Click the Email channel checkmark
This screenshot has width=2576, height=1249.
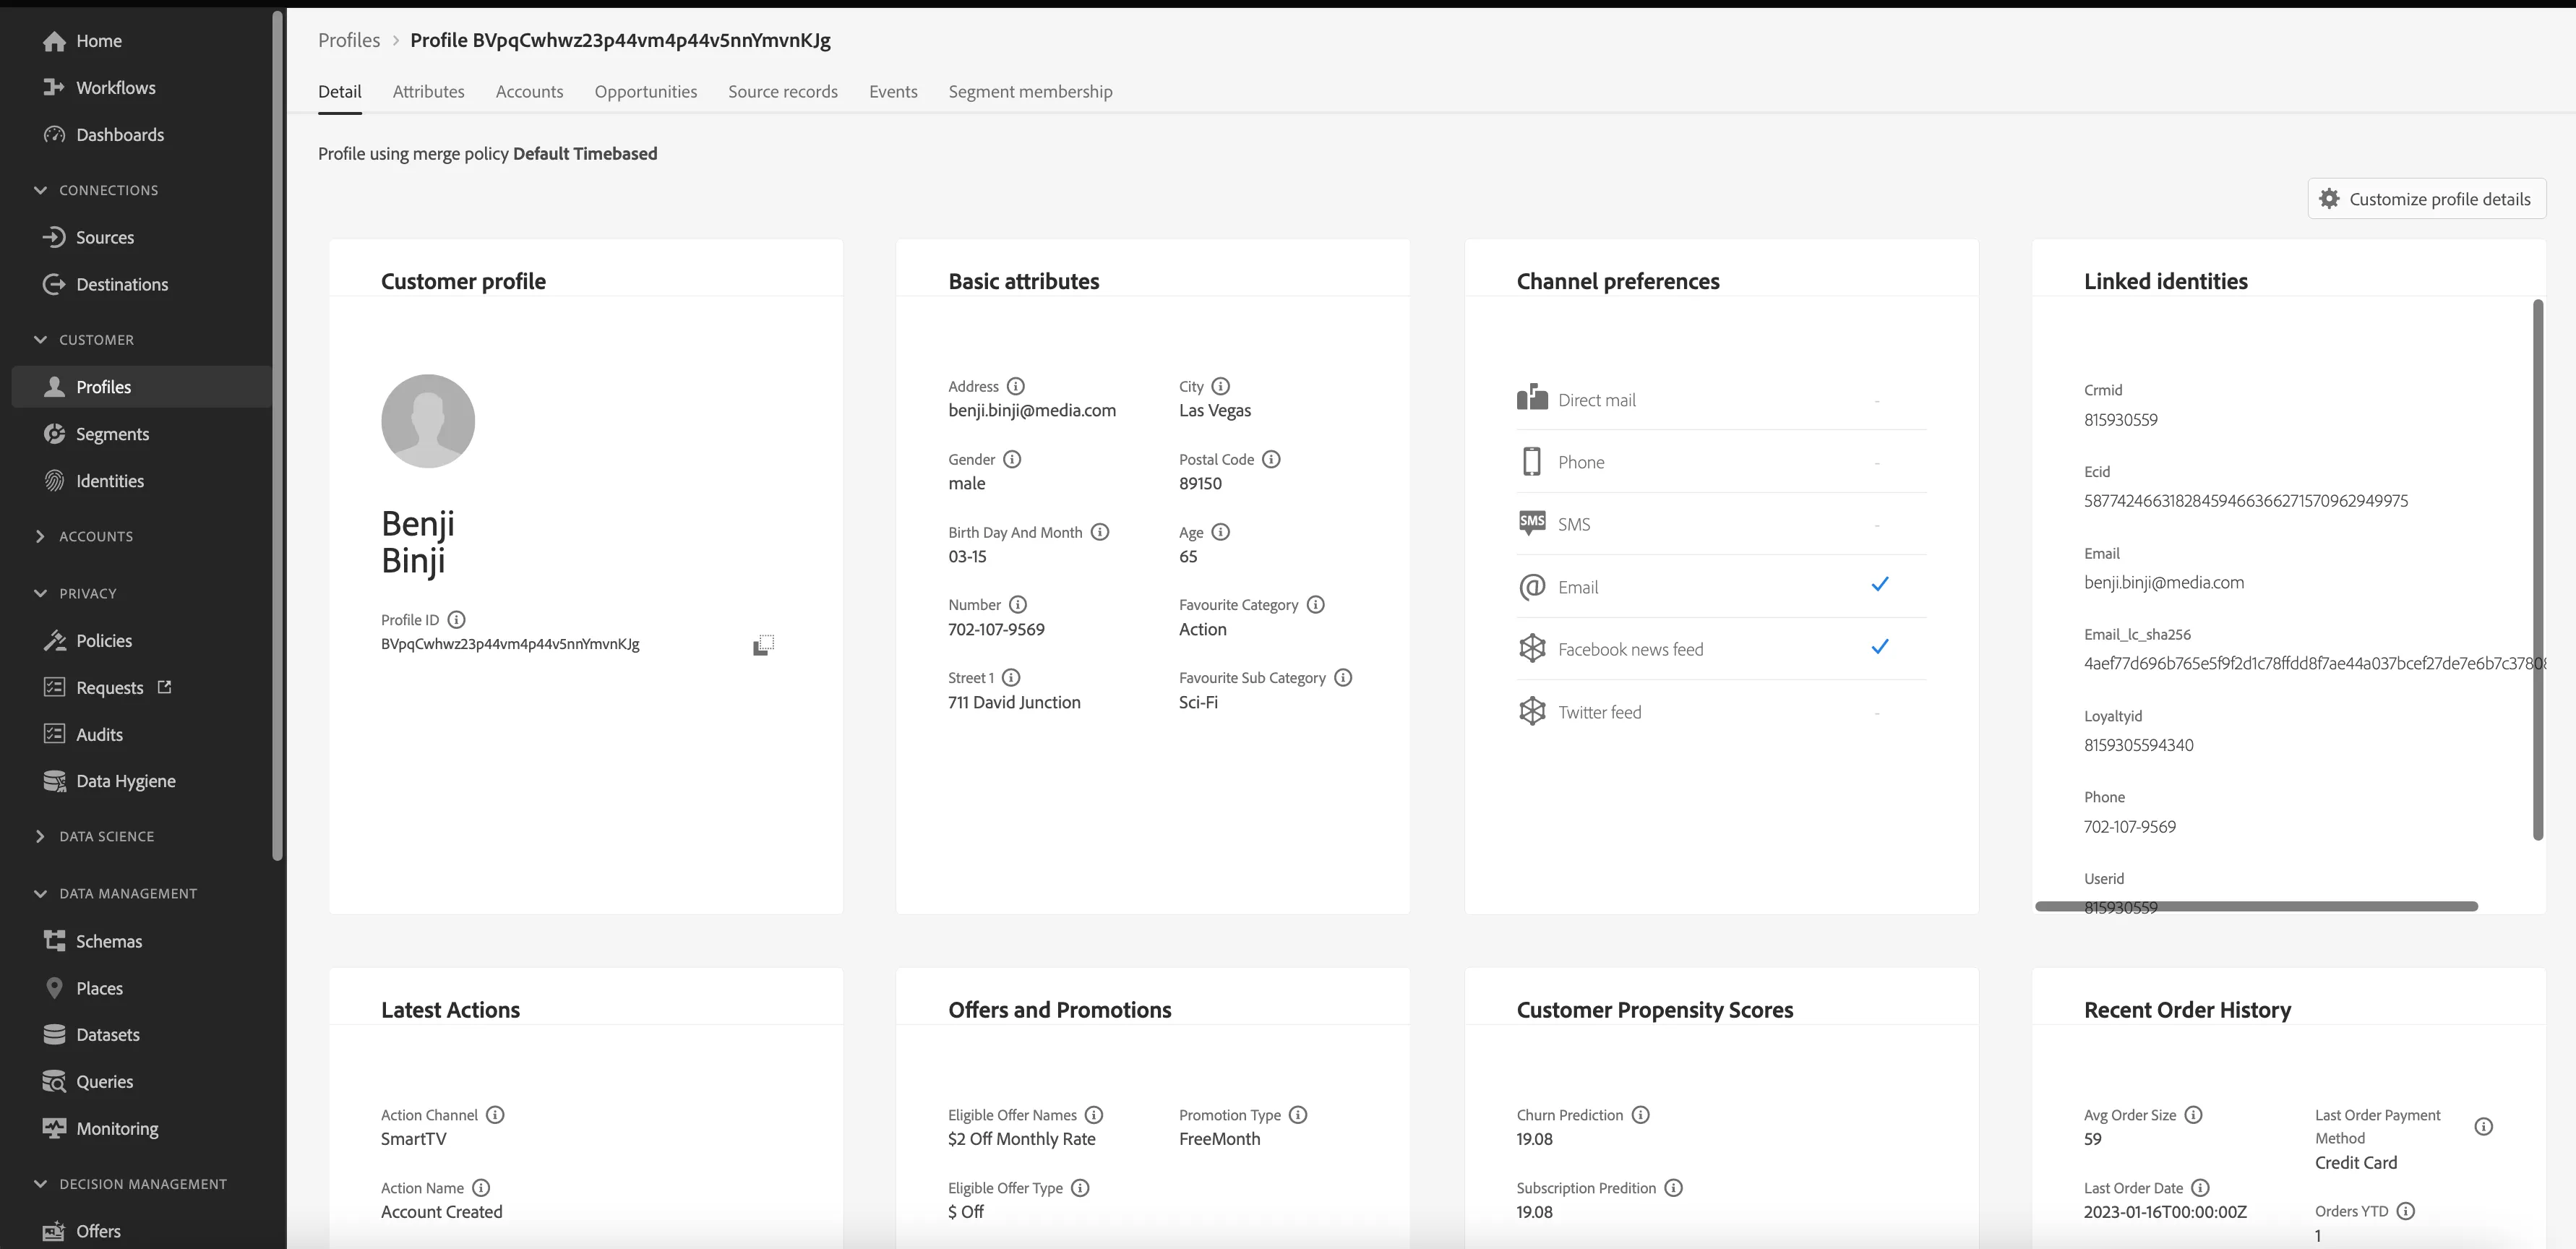click(x=1880, y=584)
